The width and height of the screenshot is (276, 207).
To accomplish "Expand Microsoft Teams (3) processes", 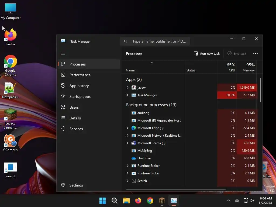I will tap(127, 143).
